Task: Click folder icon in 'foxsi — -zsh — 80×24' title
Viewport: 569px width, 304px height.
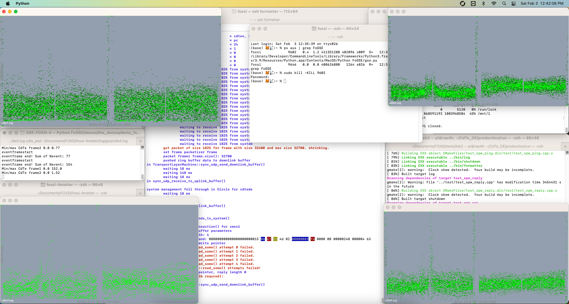Action: click(x=314, y=29)
